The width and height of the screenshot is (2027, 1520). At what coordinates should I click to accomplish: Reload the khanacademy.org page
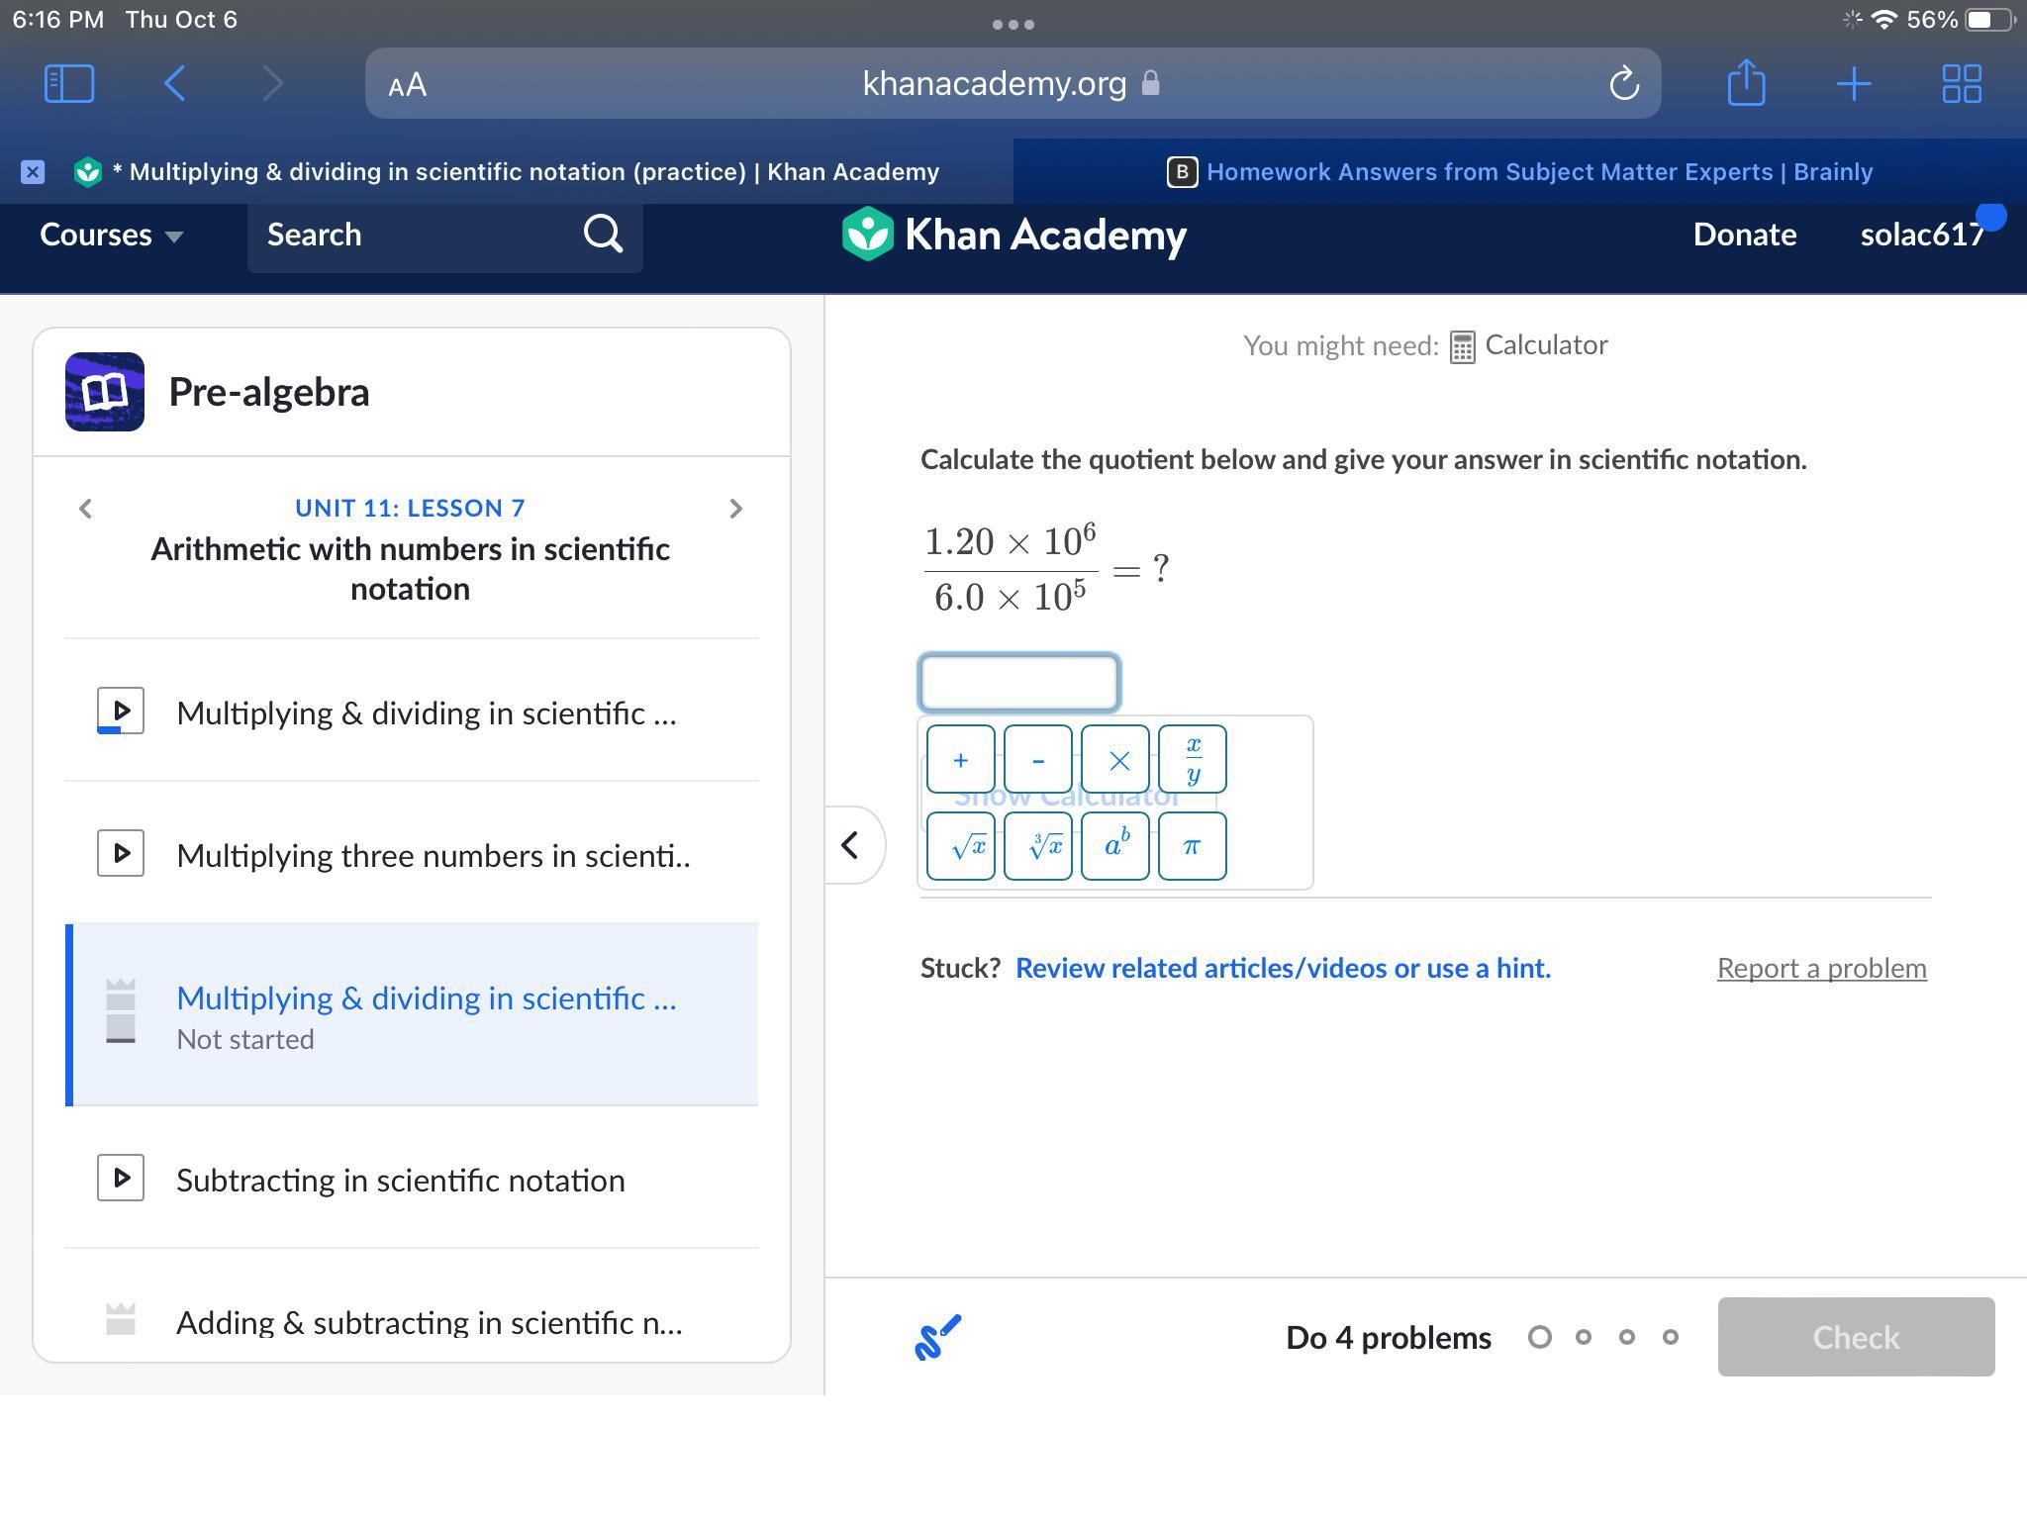click(x=1623, y=84)
